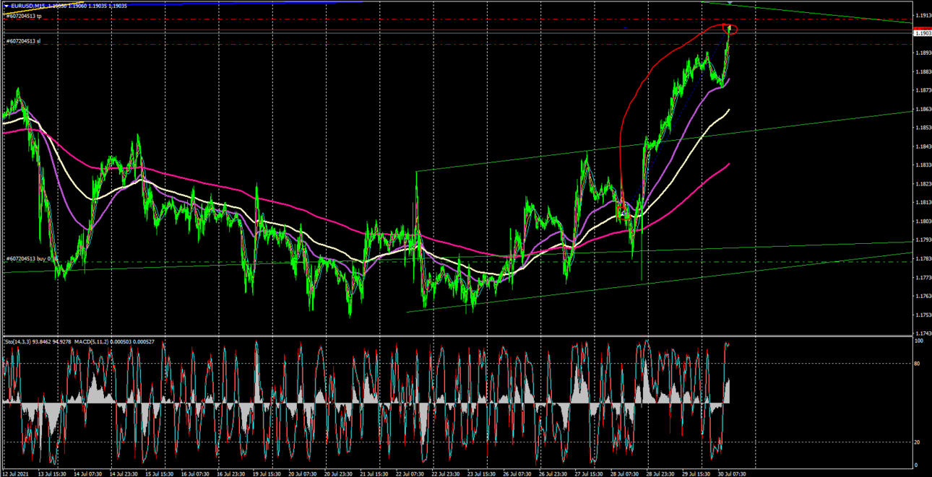The image size is (932, 477).
Task: Click the 19 Jul 15:30 time label
Action: (x=267, y=473)
